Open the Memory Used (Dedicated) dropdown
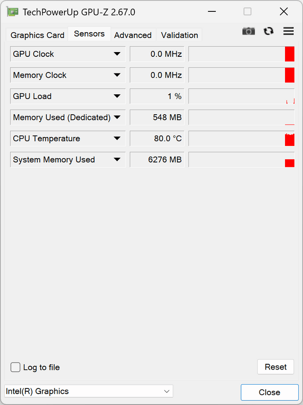The height and width of the screenshot is (405, 303). point(117,117)
